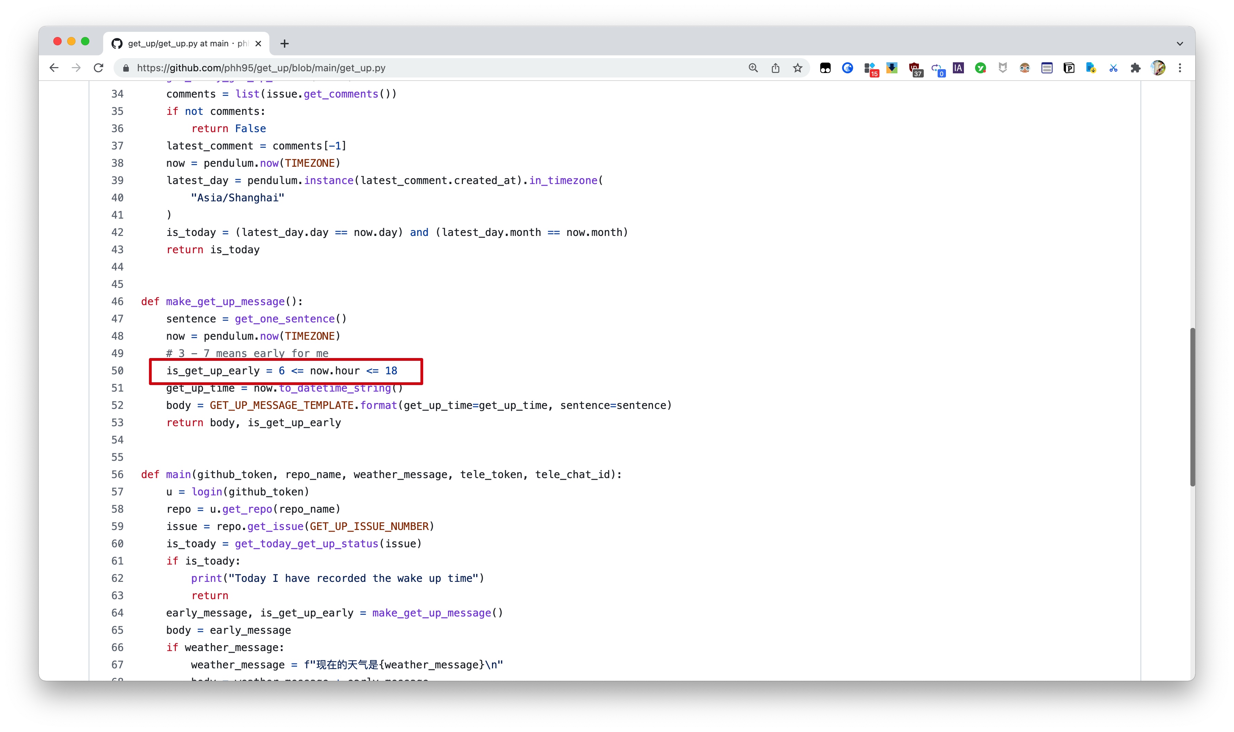Open the user profile avatar
Screen dimensions: 1234x732
point(1157,68)
